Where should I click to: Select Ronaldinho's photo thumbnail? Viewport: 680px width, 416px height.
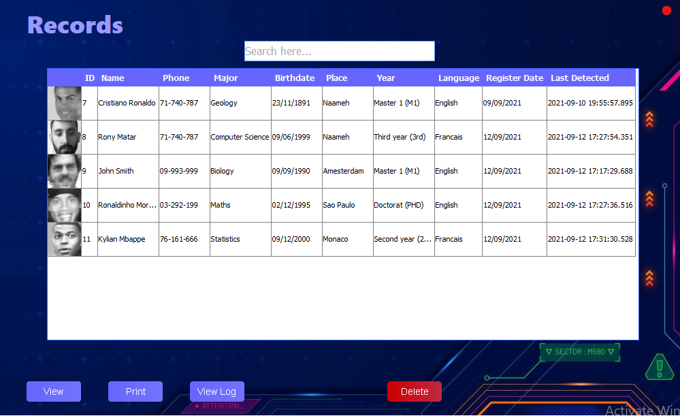64,205
